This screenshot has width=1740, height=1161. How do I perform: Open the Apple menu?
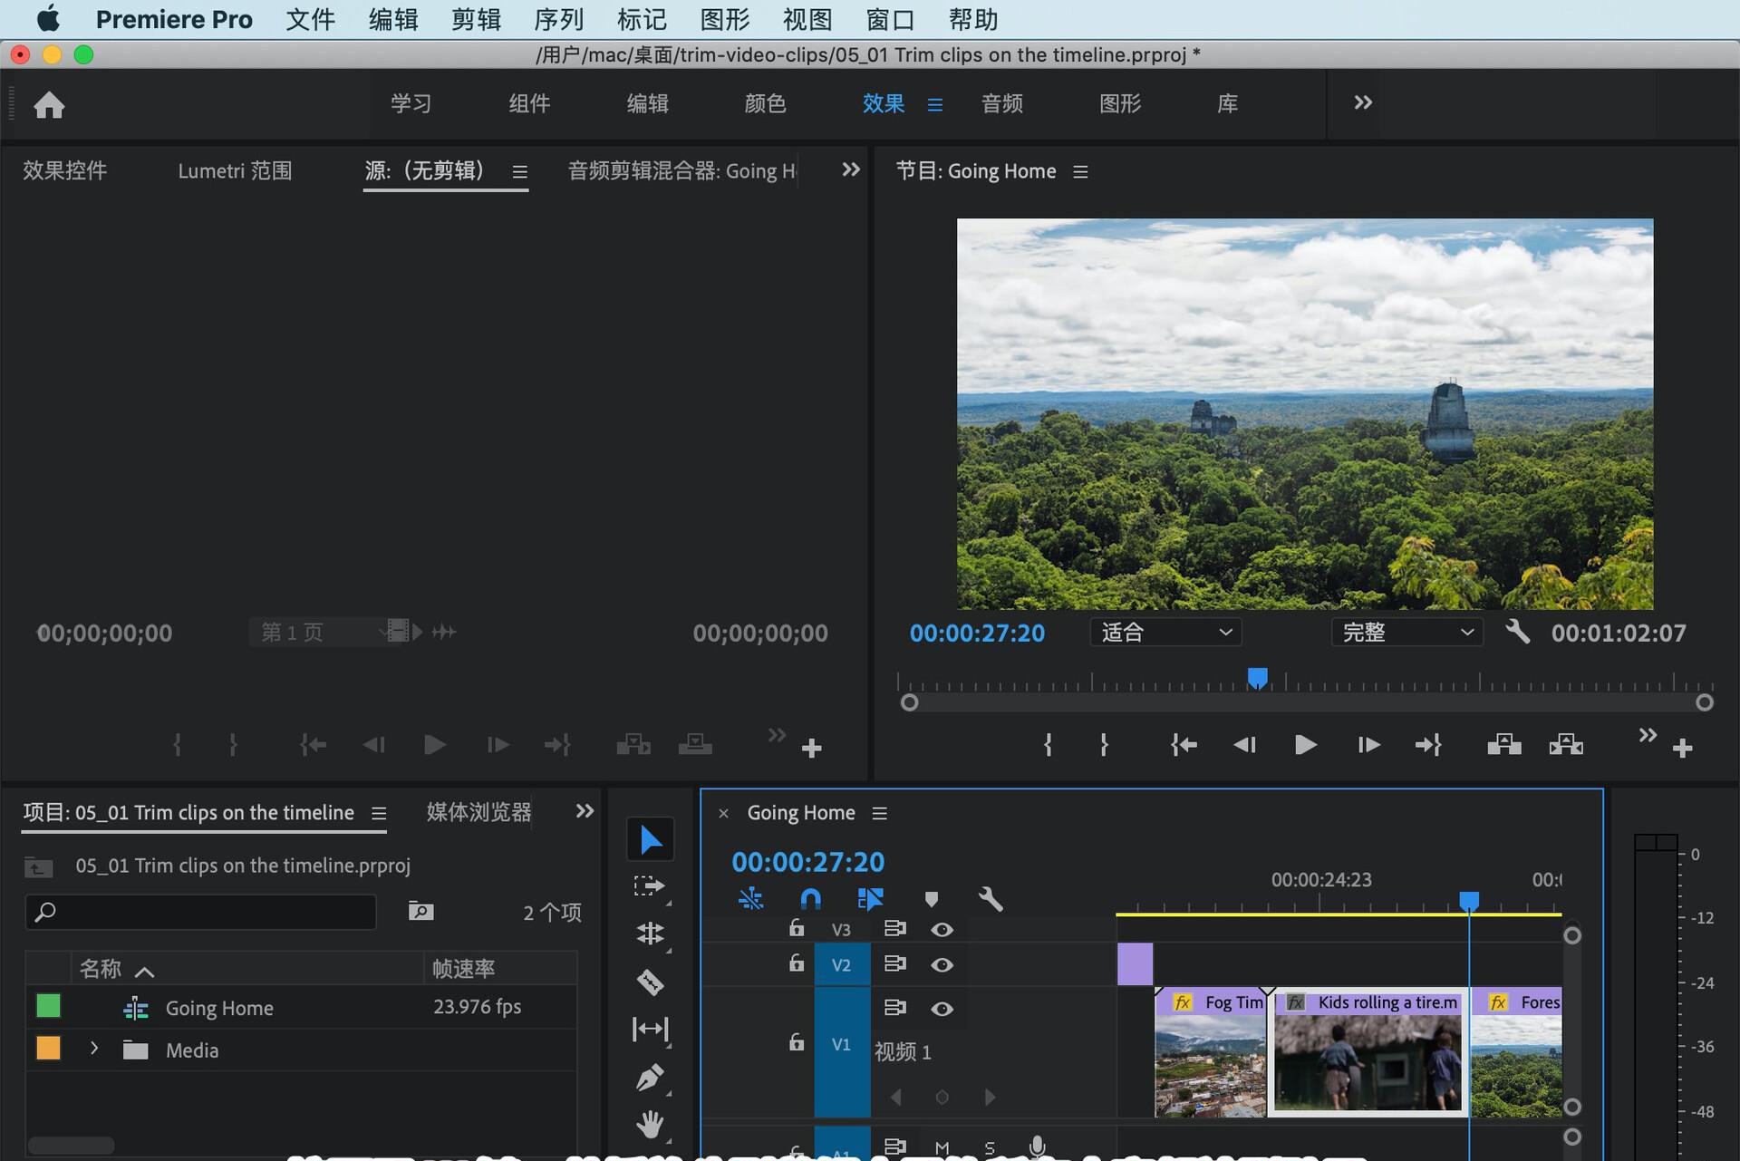point(48,19)
